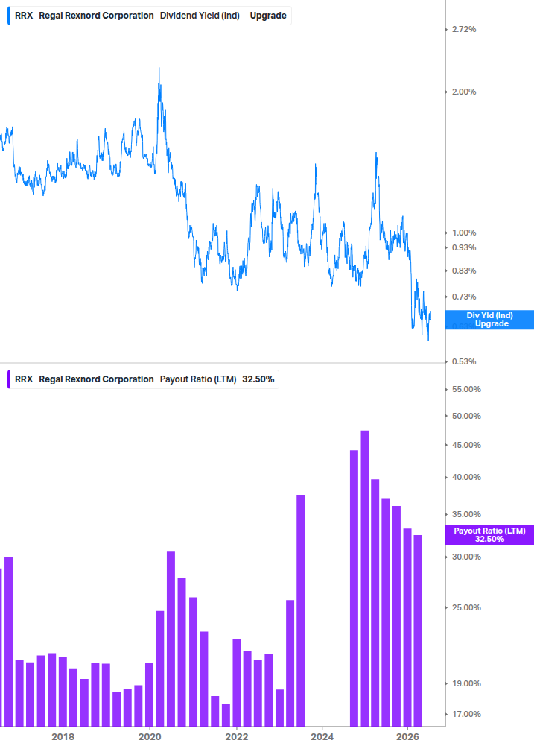Viewport: 534px width, 749px height.
Task: Click the 32.50% value in the Payout Ratio legend
Action: pyautogui.click(x=258, y=379)
